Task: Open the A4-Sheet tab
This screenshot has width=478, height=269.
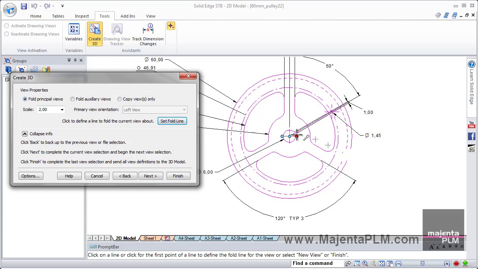Action: coord(186,238)
